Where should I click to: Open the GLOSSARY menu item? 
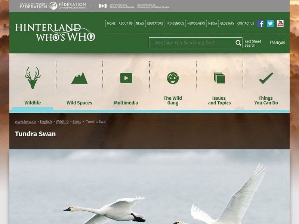tap(226, 23)
